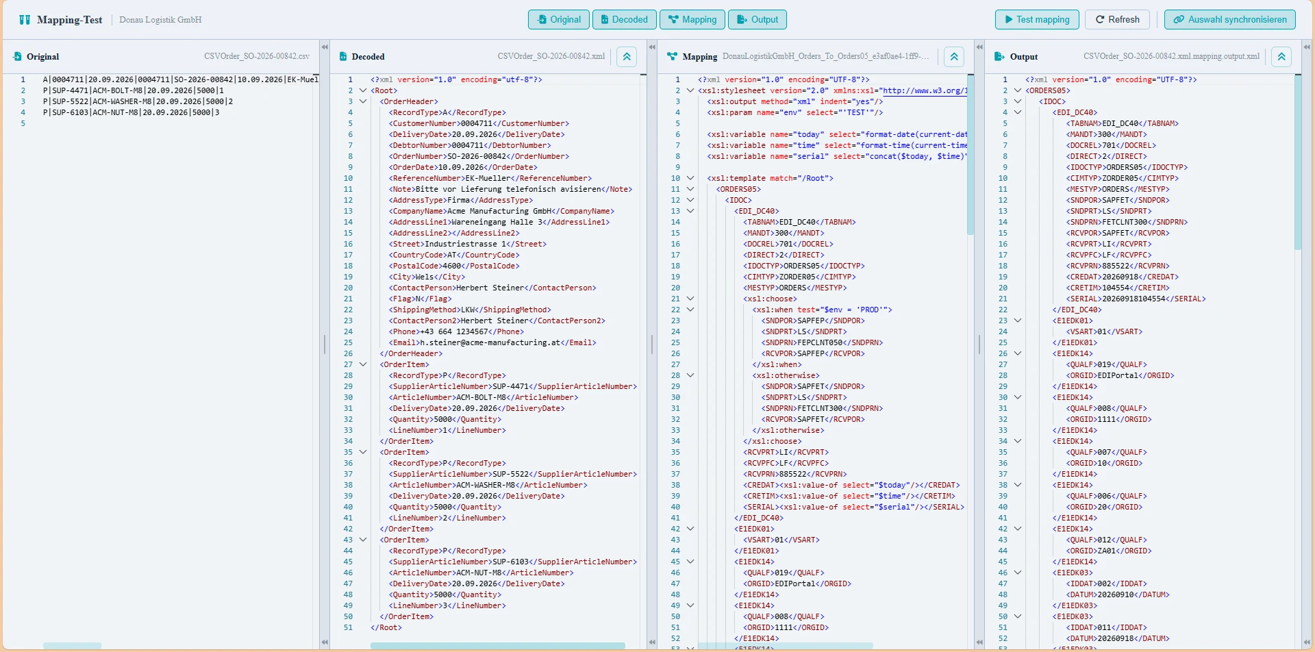The width and height of the screenshot is (1315, 652).
Task: Click Auswahl synchronisieren button
Action: [x=1229, y=20]
